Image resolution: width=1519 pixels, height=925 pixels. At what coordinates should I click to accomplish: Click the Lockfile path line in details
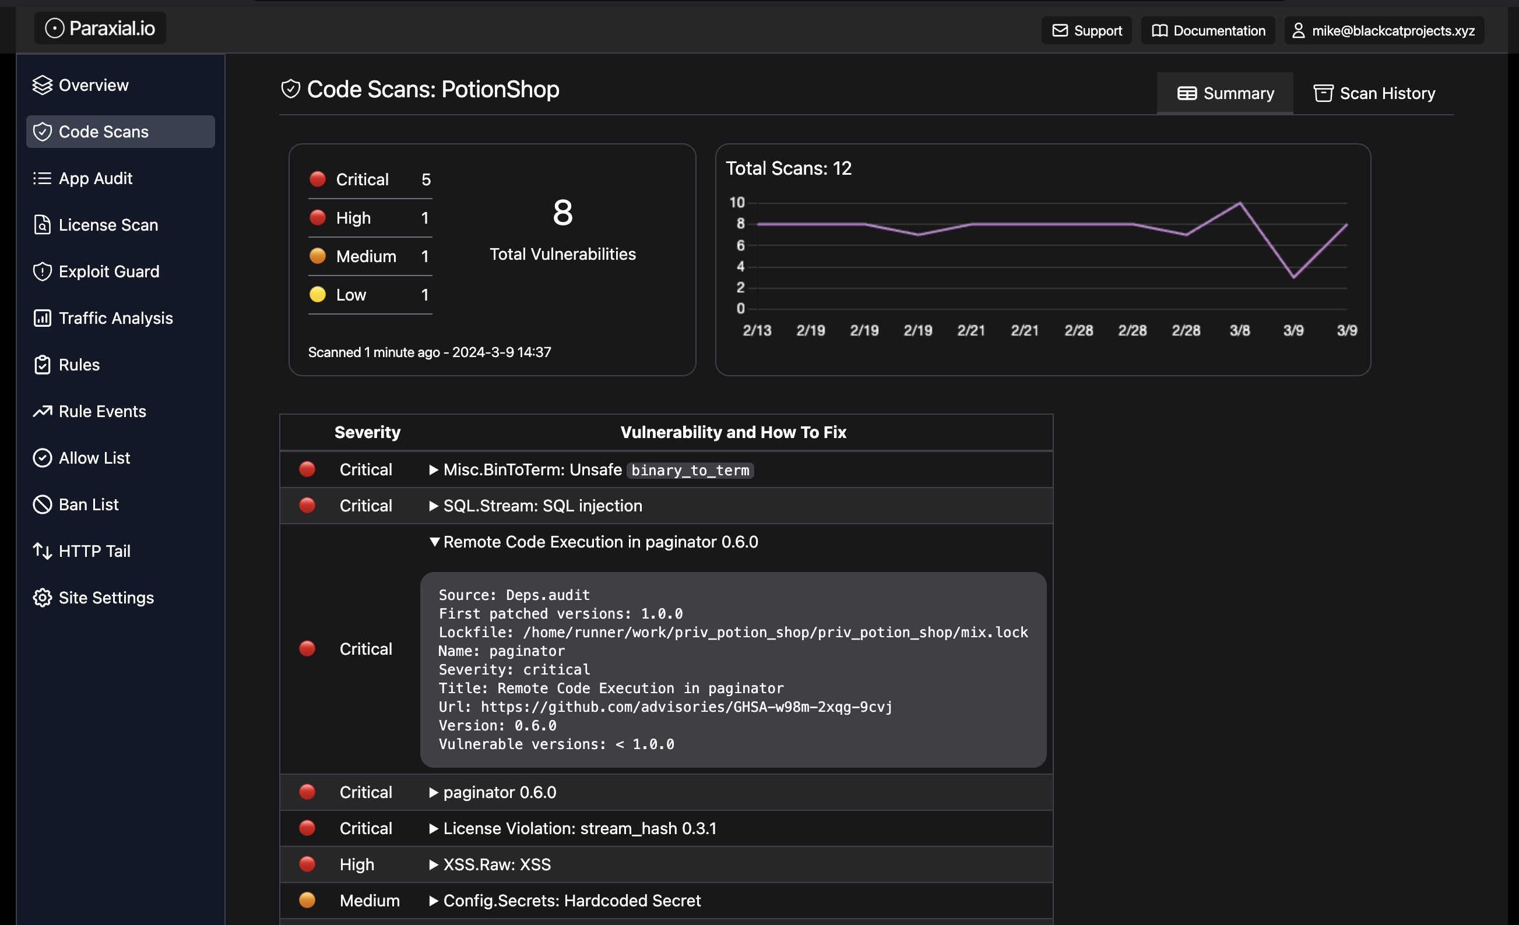(x=733, y=632)
